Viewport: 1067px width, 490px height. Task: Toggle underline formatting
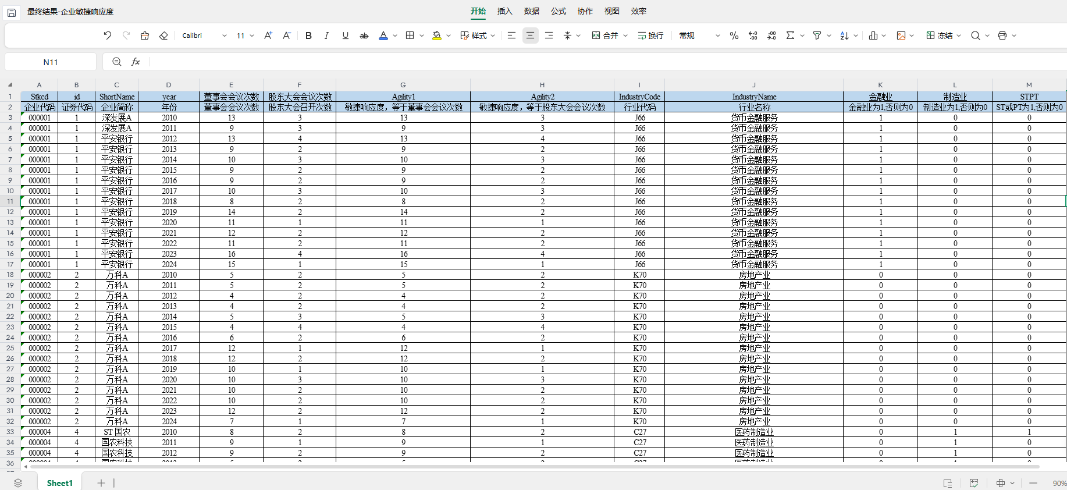(346, 35)
